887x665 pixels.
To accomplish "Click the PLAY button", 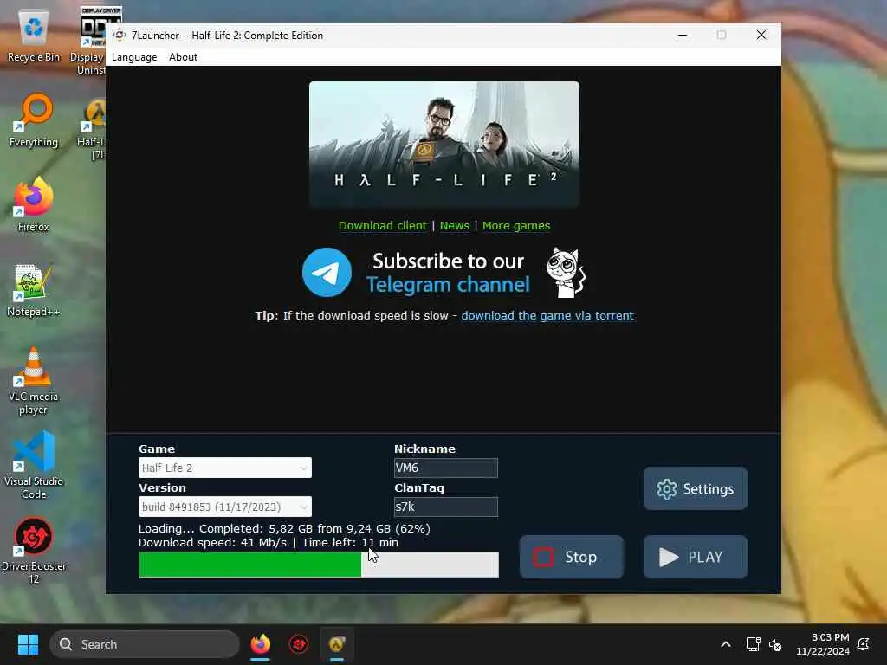I will (x=696, y=557).
